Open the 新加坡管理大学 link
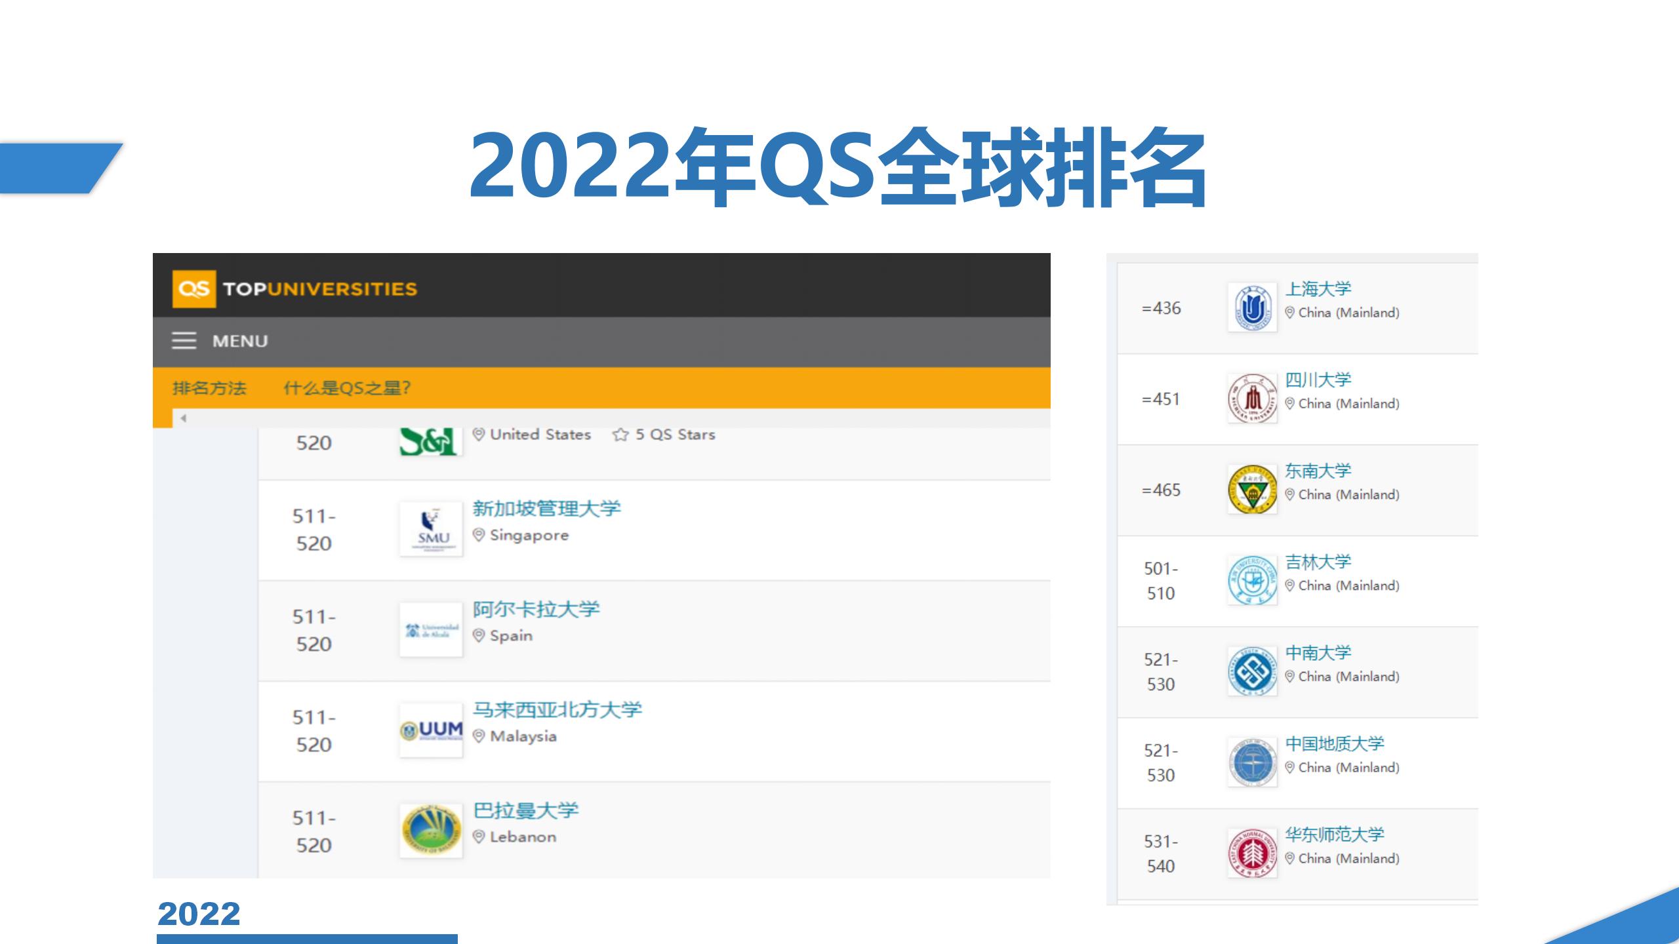Image resolution: width=1679 pixels, height=944 pixels. pos(546,509)
